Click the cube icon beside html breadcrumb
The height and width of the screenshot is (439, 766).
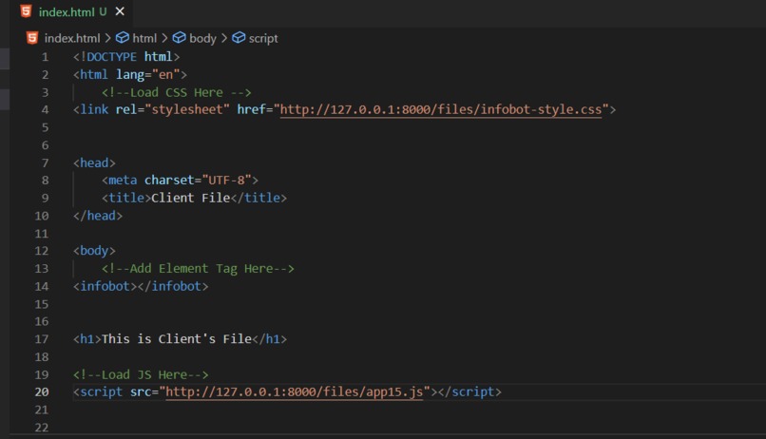click(x=123, y=38)
